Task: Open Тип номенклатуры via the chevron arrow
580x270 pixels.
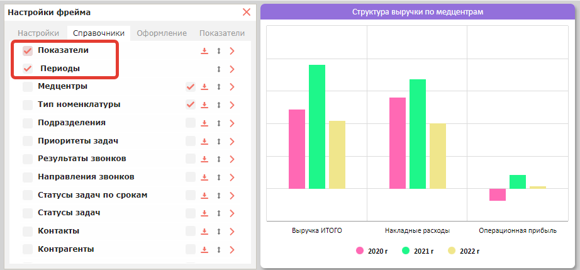Action: tap(232, 105)
